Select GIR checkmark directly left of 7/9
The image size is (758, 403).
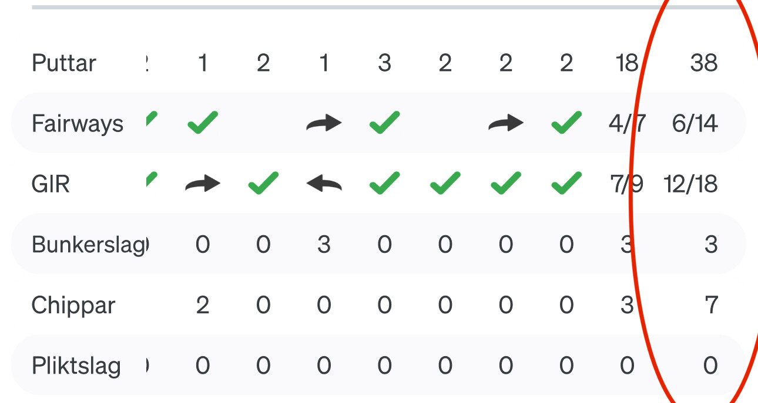click(566, 184)
